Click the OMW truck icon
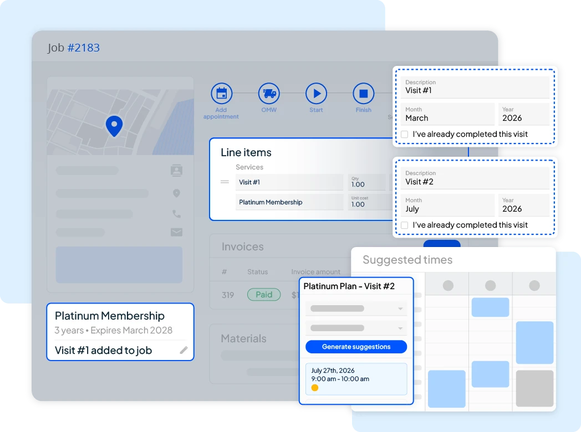 [269, 94]
